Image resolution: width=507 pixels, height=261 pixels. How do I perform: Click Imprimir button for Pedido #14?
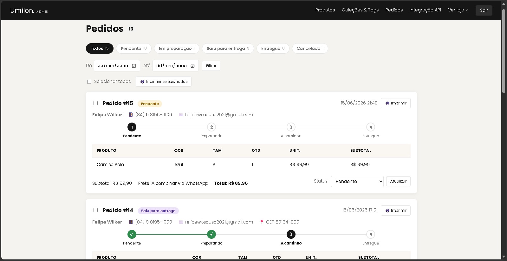[396, 211]
